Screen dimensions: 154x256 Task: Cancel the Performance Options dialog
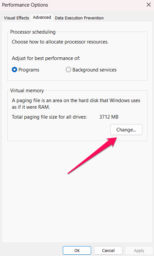108,250
